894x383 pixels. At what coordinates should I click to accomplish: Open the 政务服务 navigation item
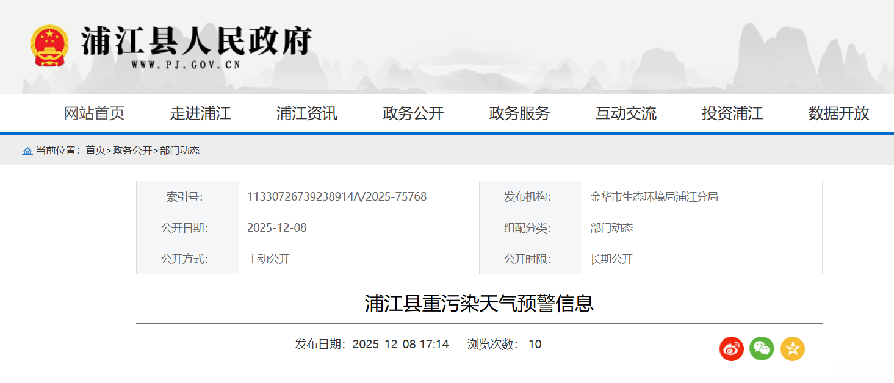(x=519, y=113)
